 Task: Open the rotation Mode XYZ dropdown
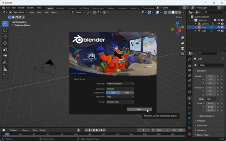pos(210,99)
